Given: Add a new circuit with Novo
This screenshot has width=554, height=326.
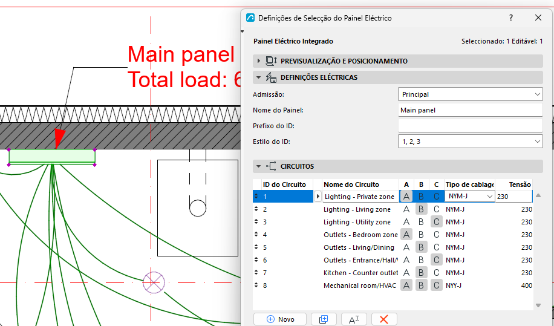Looking at the screenshot, I should [x=280, y=319].
